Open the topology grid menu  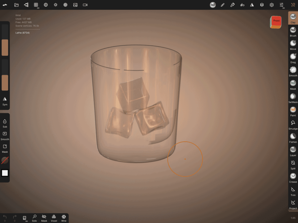[x=36, y=5]
